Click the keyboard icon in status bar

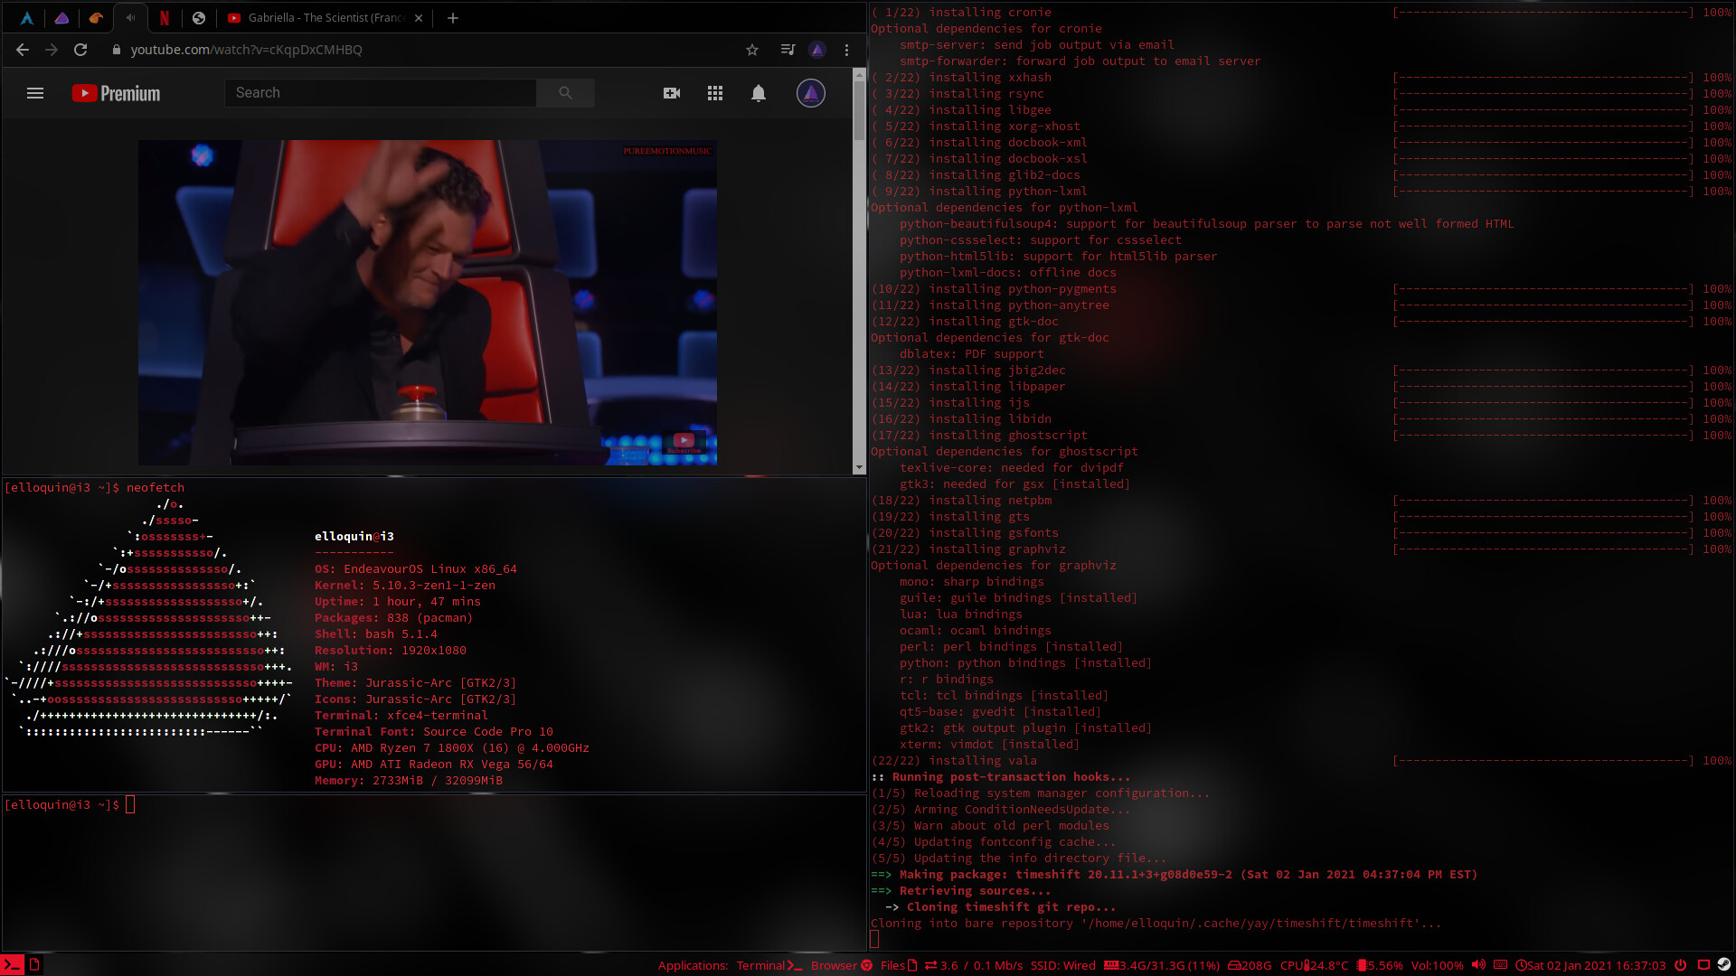pyautogui.click(x=1500, y=964)
